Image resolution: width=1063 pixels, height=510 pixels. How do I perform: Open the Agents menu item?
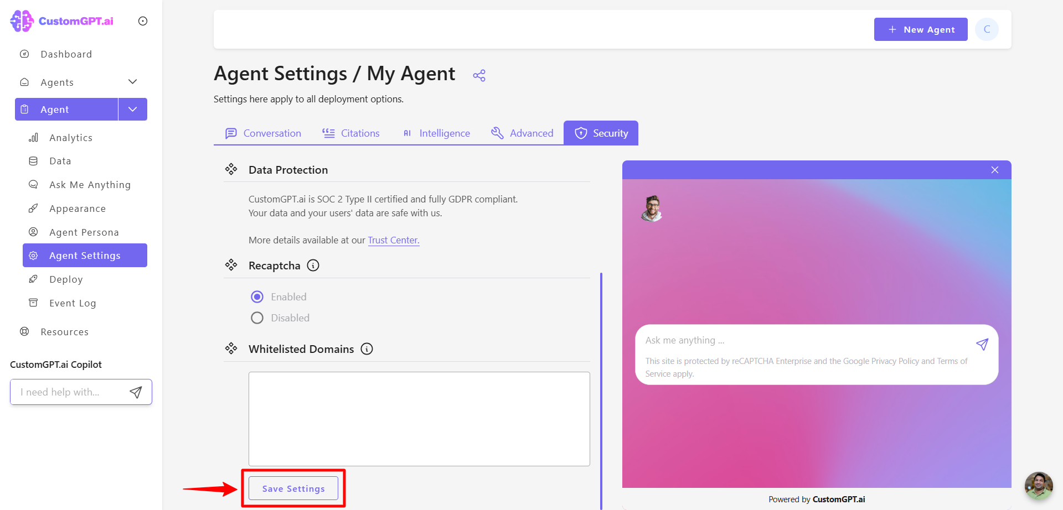tap(57, 82)
